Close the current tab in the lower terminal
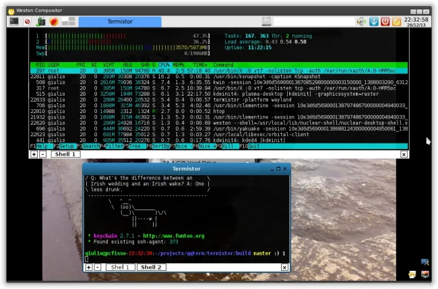The width and height of the screenshot is (438, 289). point(284,267)
